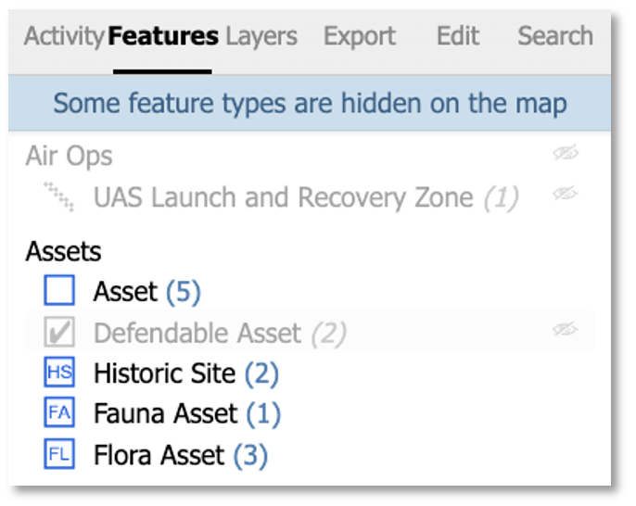The image size is (636, 506).
Task: Click the hidden feature types notice banner
Action: pyautogui.click(x=310, y=102)
